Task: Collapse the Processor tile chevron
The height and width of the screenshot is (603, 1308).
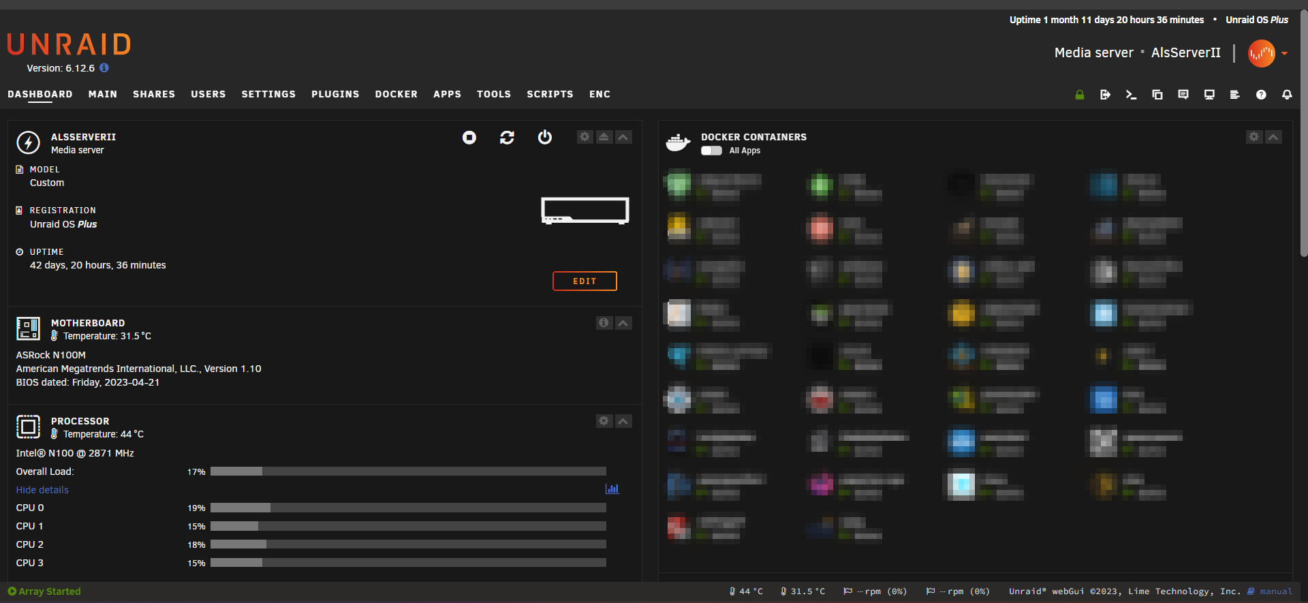Action: [623, 421]
